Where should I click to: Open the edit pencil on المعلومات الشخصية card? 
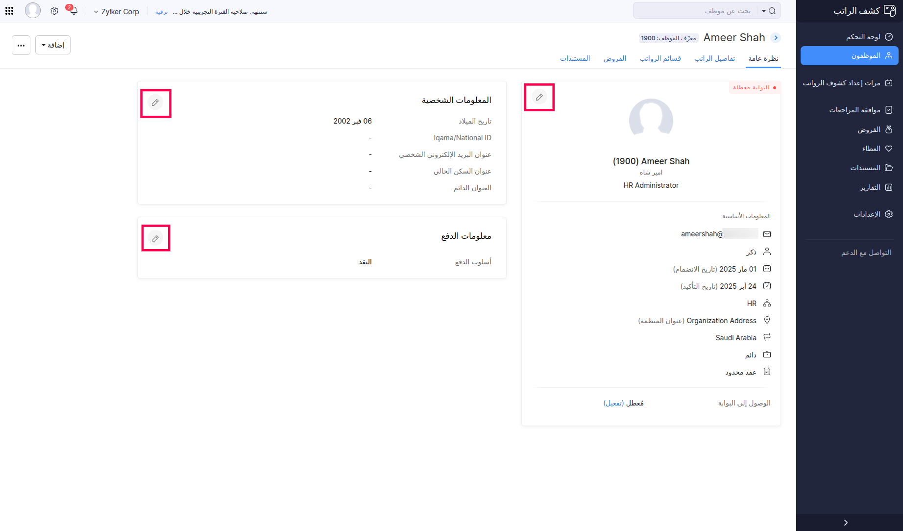[155, 103]
